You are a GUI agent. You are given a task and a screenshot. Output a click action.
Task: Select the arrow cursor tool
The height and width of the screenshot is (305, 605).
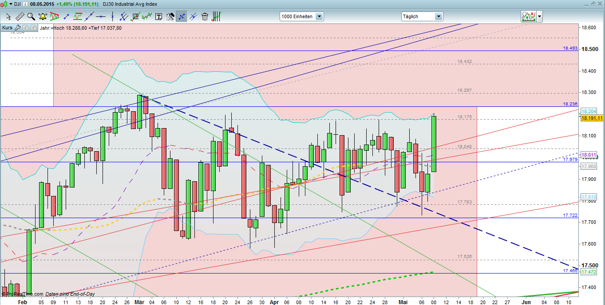(x=8, y=17)
